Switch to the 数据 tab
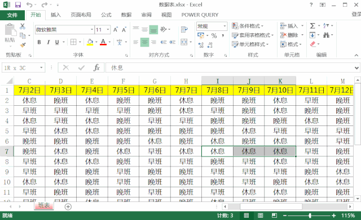This screenshot has height=220, width=361. click(126, 15)
